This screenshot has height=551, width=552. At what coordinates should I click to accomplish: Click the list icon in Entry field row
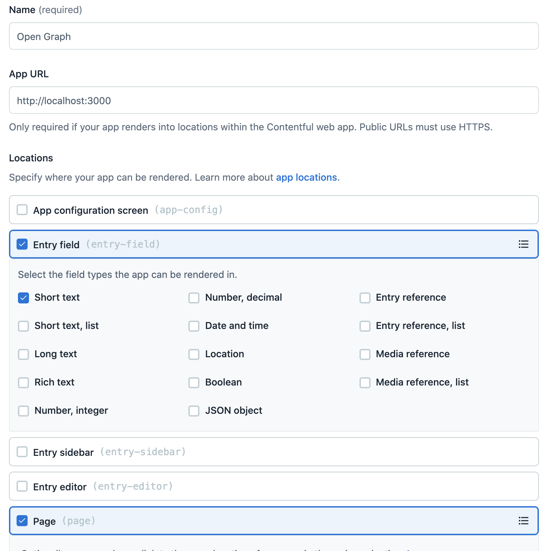point(523,244)
